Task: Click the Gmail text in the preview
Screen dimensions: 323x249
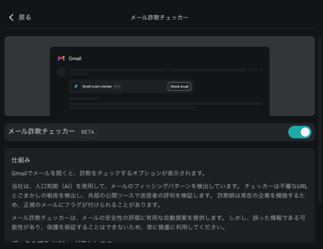Action: tap(75, 59)
